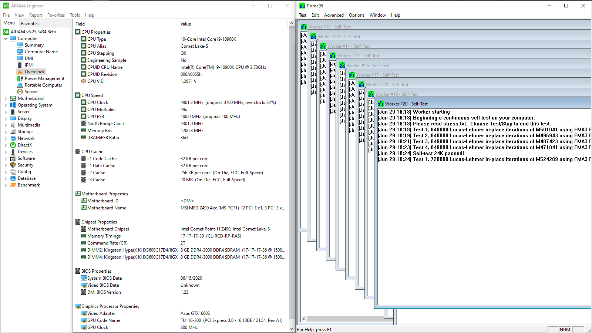Select the Benchmark category icon
This screenshot has width=592, height=333.
tap(13, 185)
